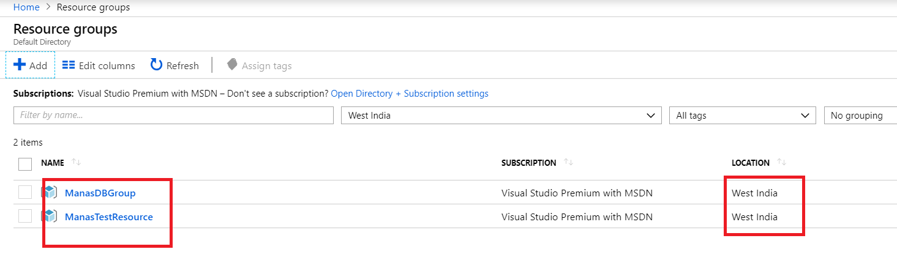Sort by NAME column arrows
Screen dimensions: 897x260
[x=76, y=162]
